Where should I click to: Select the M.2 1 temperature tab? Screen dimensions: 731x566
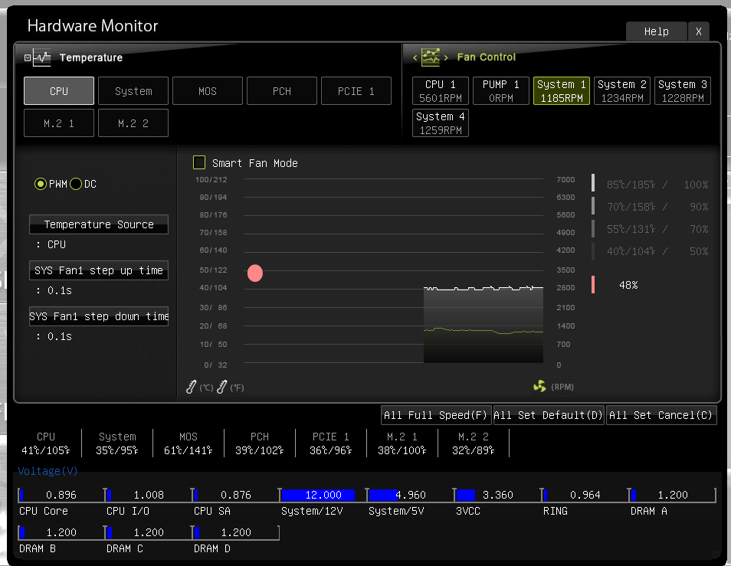[59, 123]
